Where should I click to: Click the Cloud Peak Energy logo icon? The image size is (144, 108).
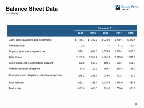coord(118,7)
